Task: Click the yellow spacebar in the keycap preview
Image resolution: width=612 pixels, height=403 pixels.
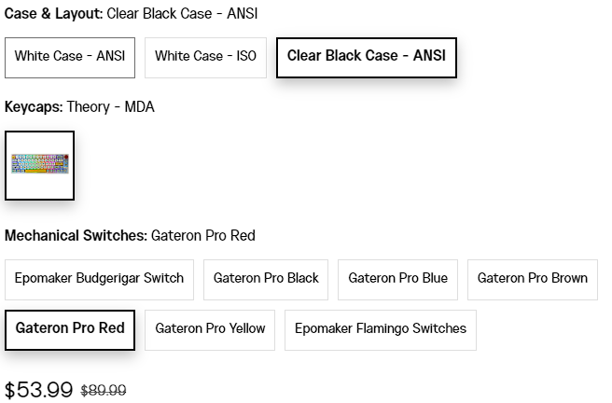Action: point(37,172)
